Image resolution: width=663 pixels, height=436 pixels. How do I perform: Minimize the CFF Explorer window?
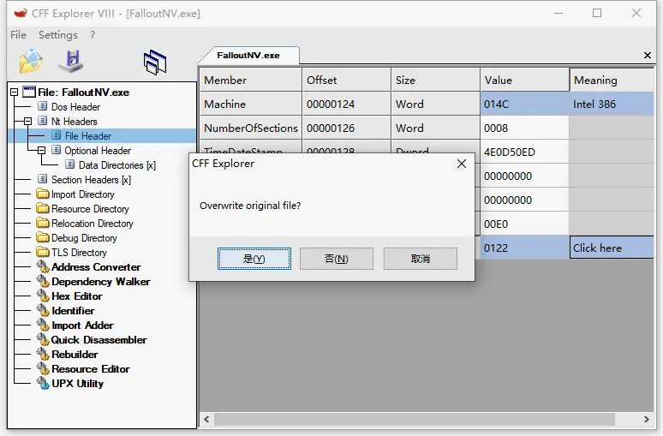(558, 13)
